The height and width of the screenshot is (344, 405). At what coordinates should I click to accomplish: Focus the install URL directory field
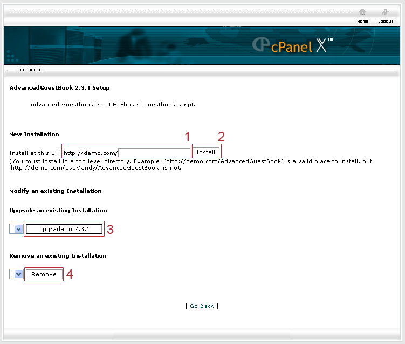[x=154, y=152]
